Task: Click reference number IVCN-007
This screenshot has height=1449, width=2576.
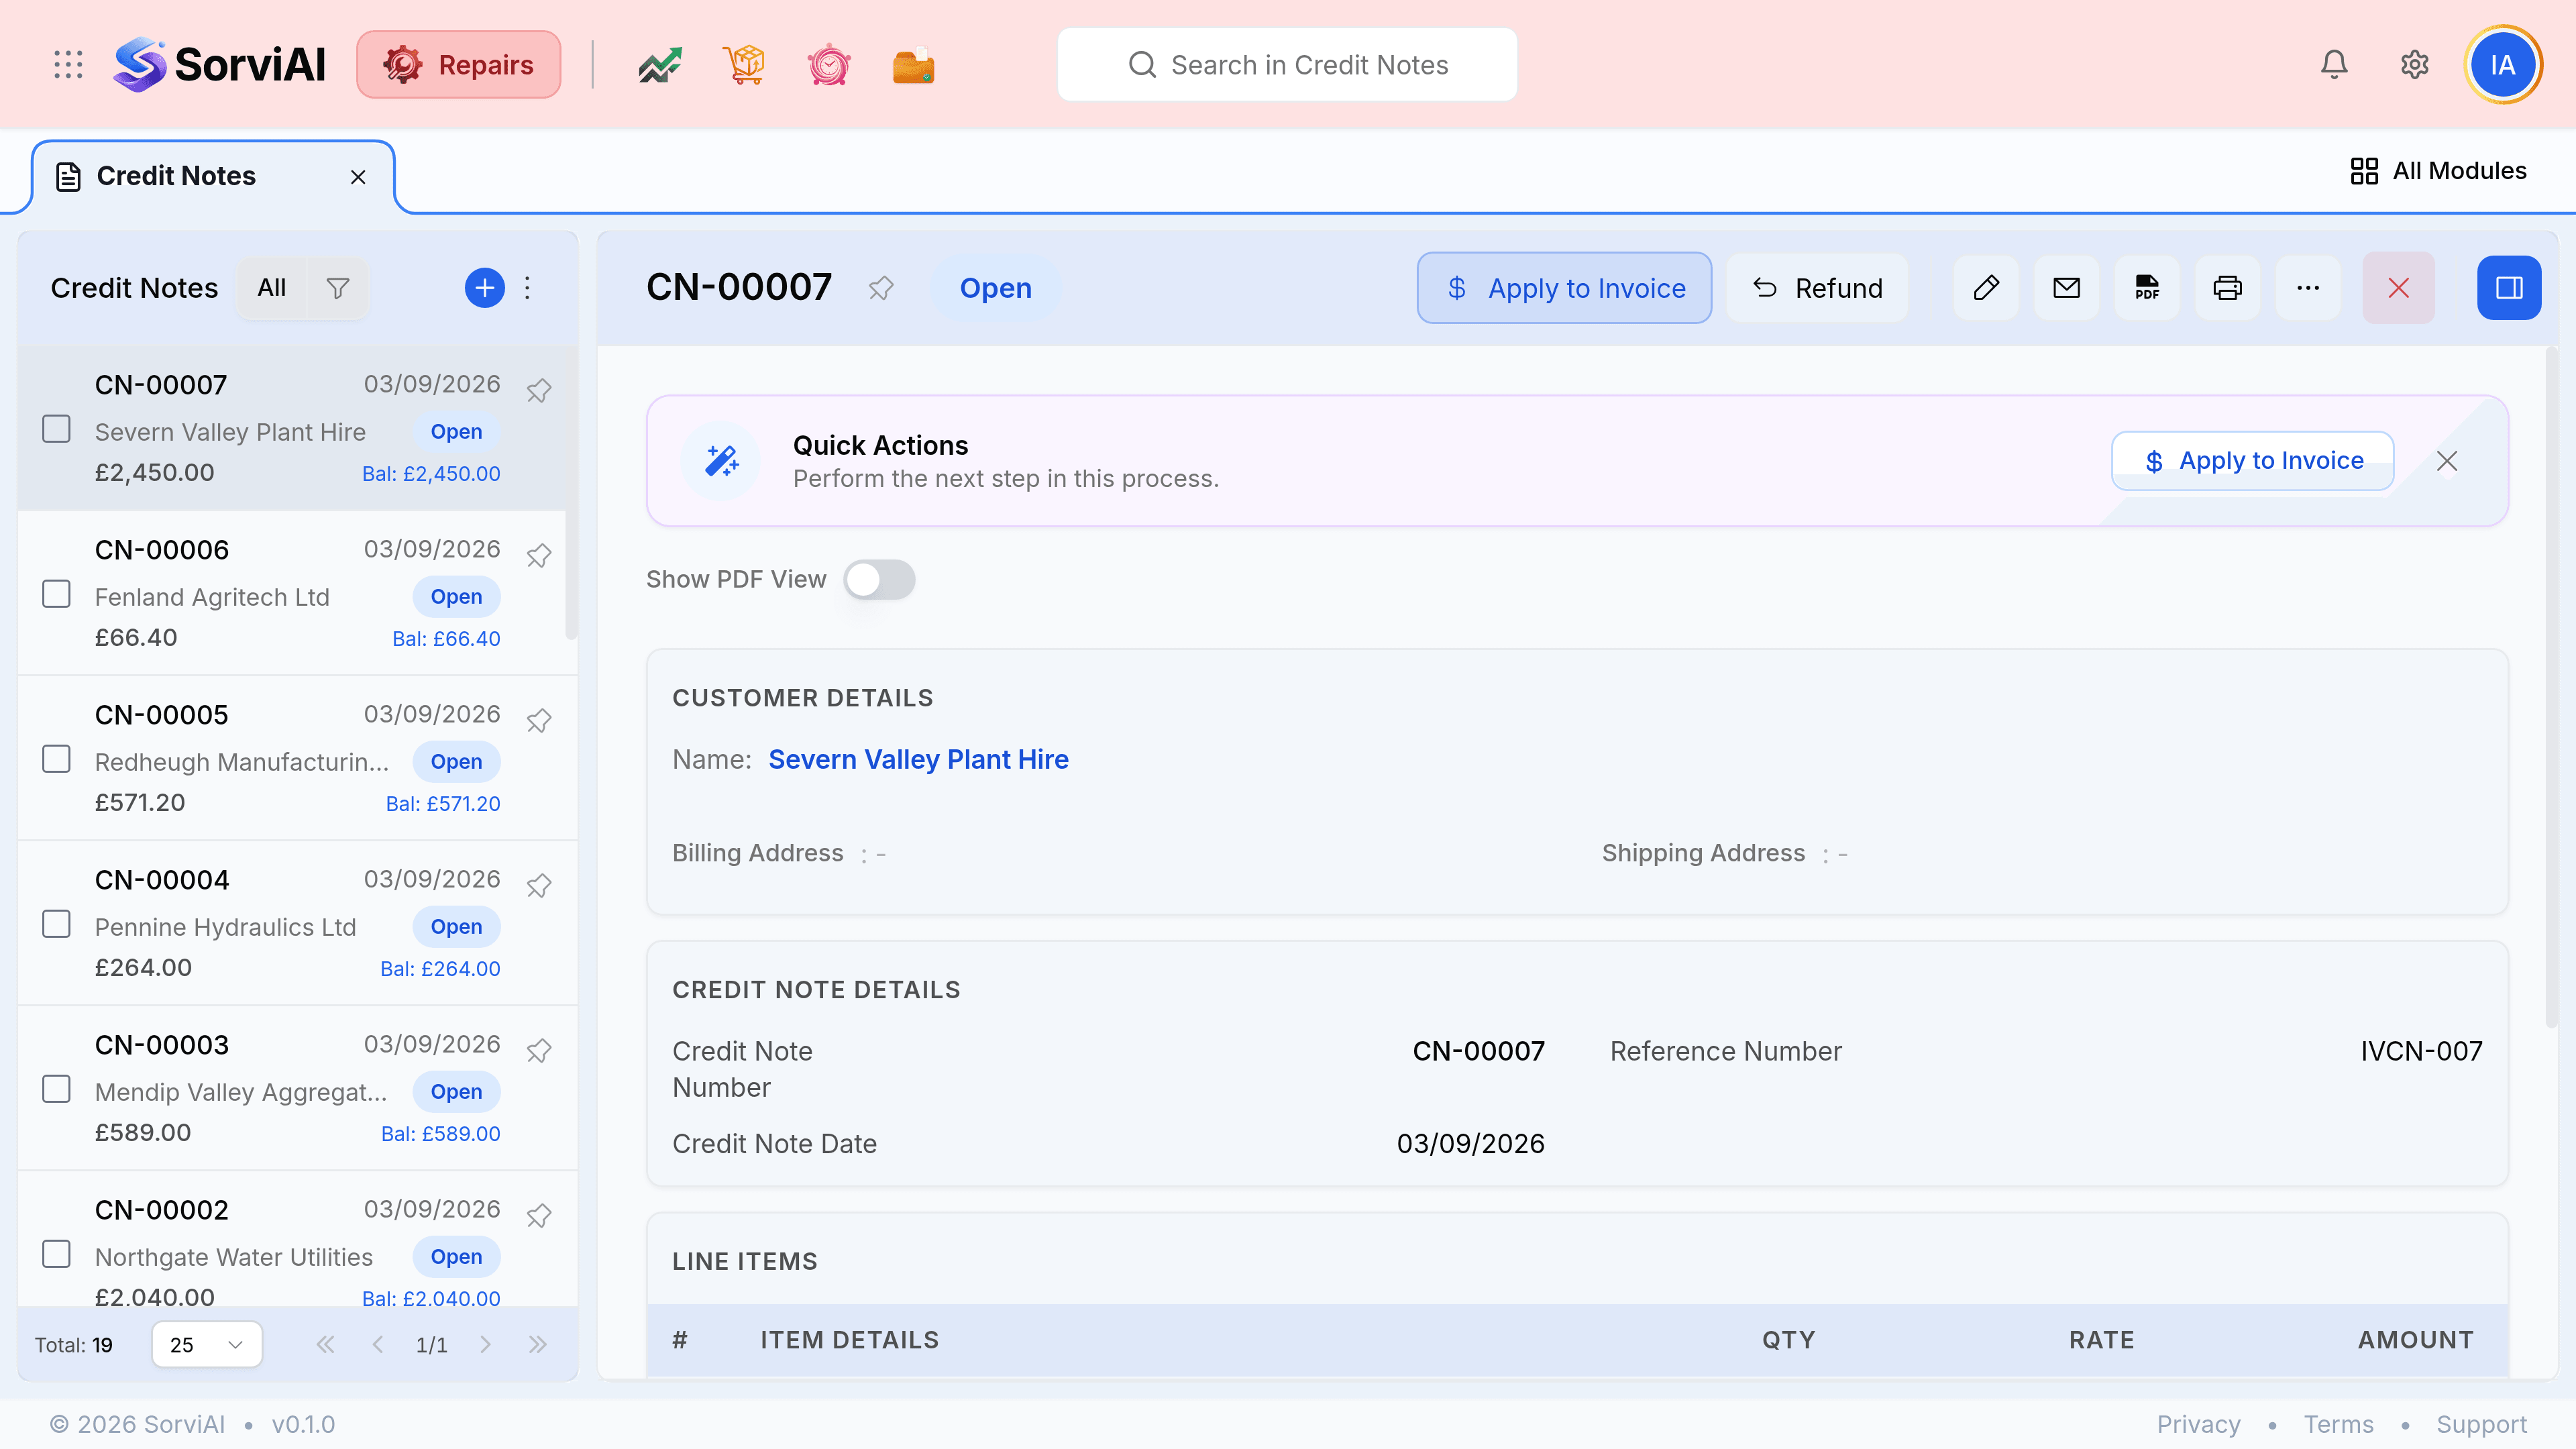Action: 2421,1052
